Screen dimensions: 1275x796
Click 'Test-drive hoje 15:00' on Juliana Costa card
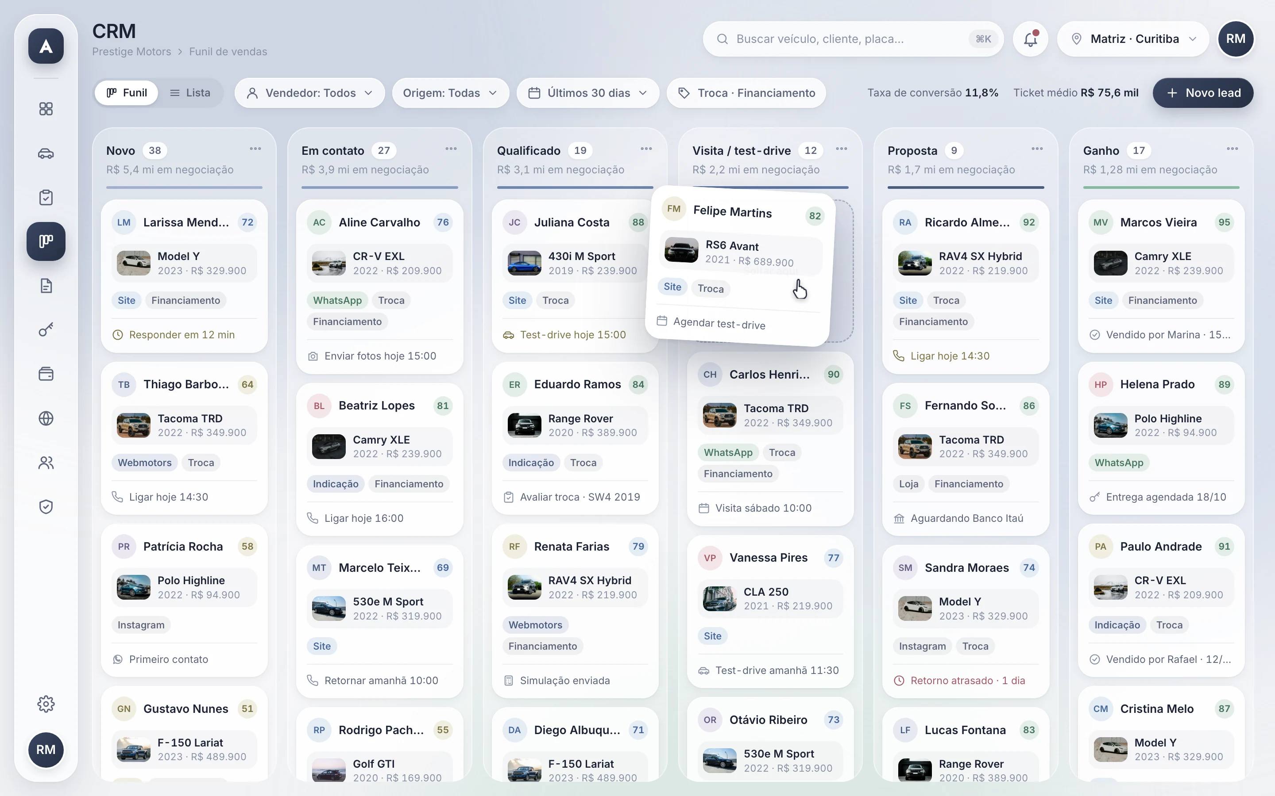(573, 335)
